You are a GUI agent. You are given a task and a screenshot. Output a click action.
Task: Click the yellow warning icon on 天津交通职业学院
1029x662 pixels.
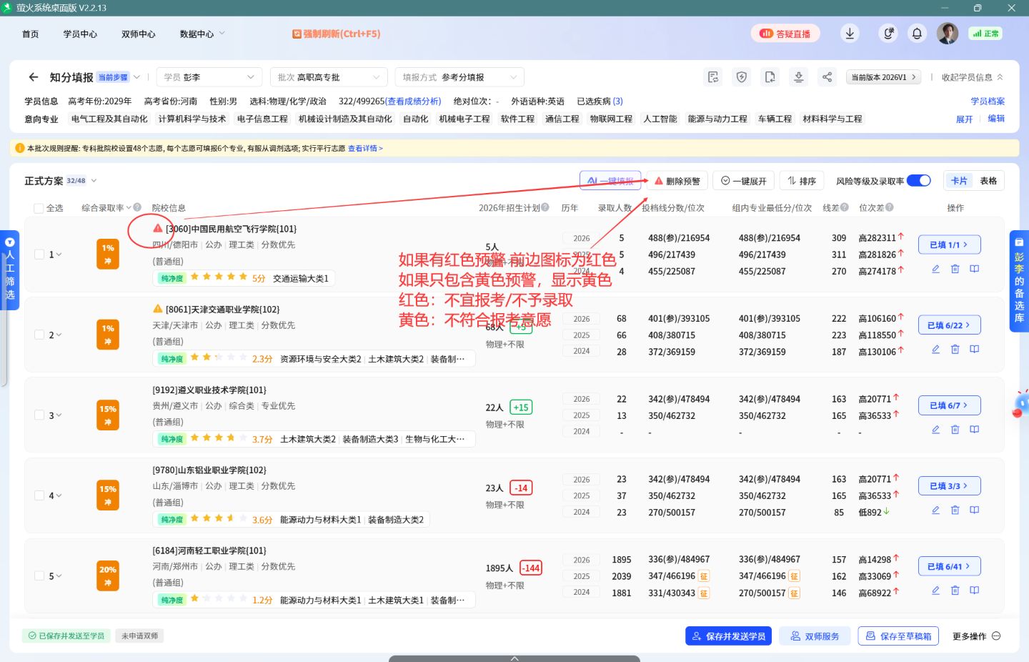click(157, 309)
